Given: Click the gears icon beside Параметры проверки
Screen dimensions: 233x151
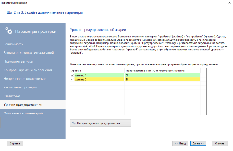Looking at the screenshot, I should [9, 31].
